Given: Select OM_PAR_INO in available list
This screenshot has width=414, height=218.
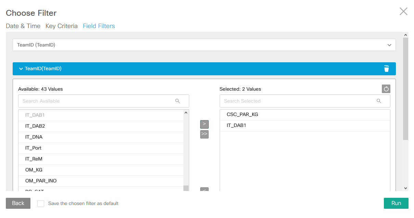Looking at the screenshot, I should [x=101, y=181].
